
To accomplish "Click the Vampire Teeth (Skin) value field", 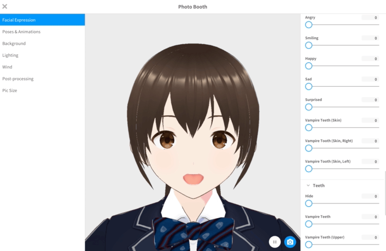I will click(x=370, y=121).
